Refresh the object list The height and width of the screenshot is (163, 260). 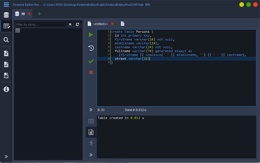coord(78,25)
